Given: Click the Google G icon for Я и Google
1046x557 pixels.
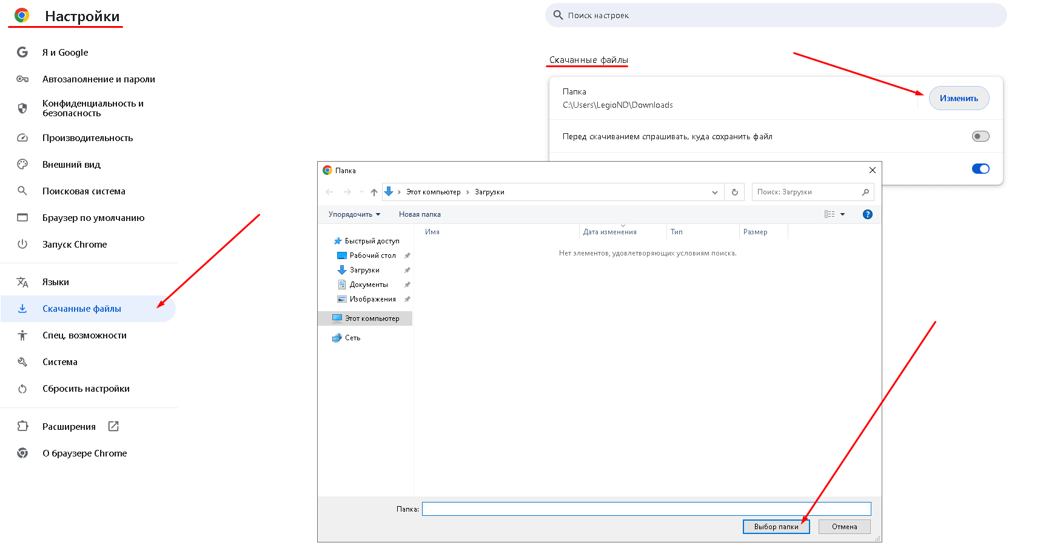Looking at the screenshot, I should point(22,52).
